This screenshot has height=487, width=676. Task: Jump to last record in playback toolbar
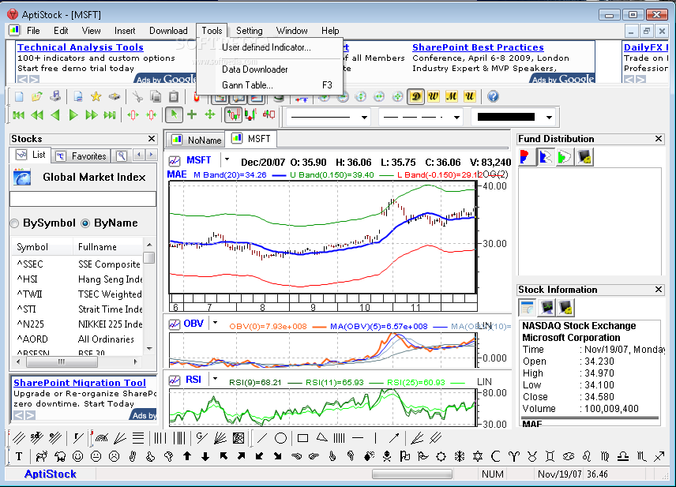(x=110, y=115)
